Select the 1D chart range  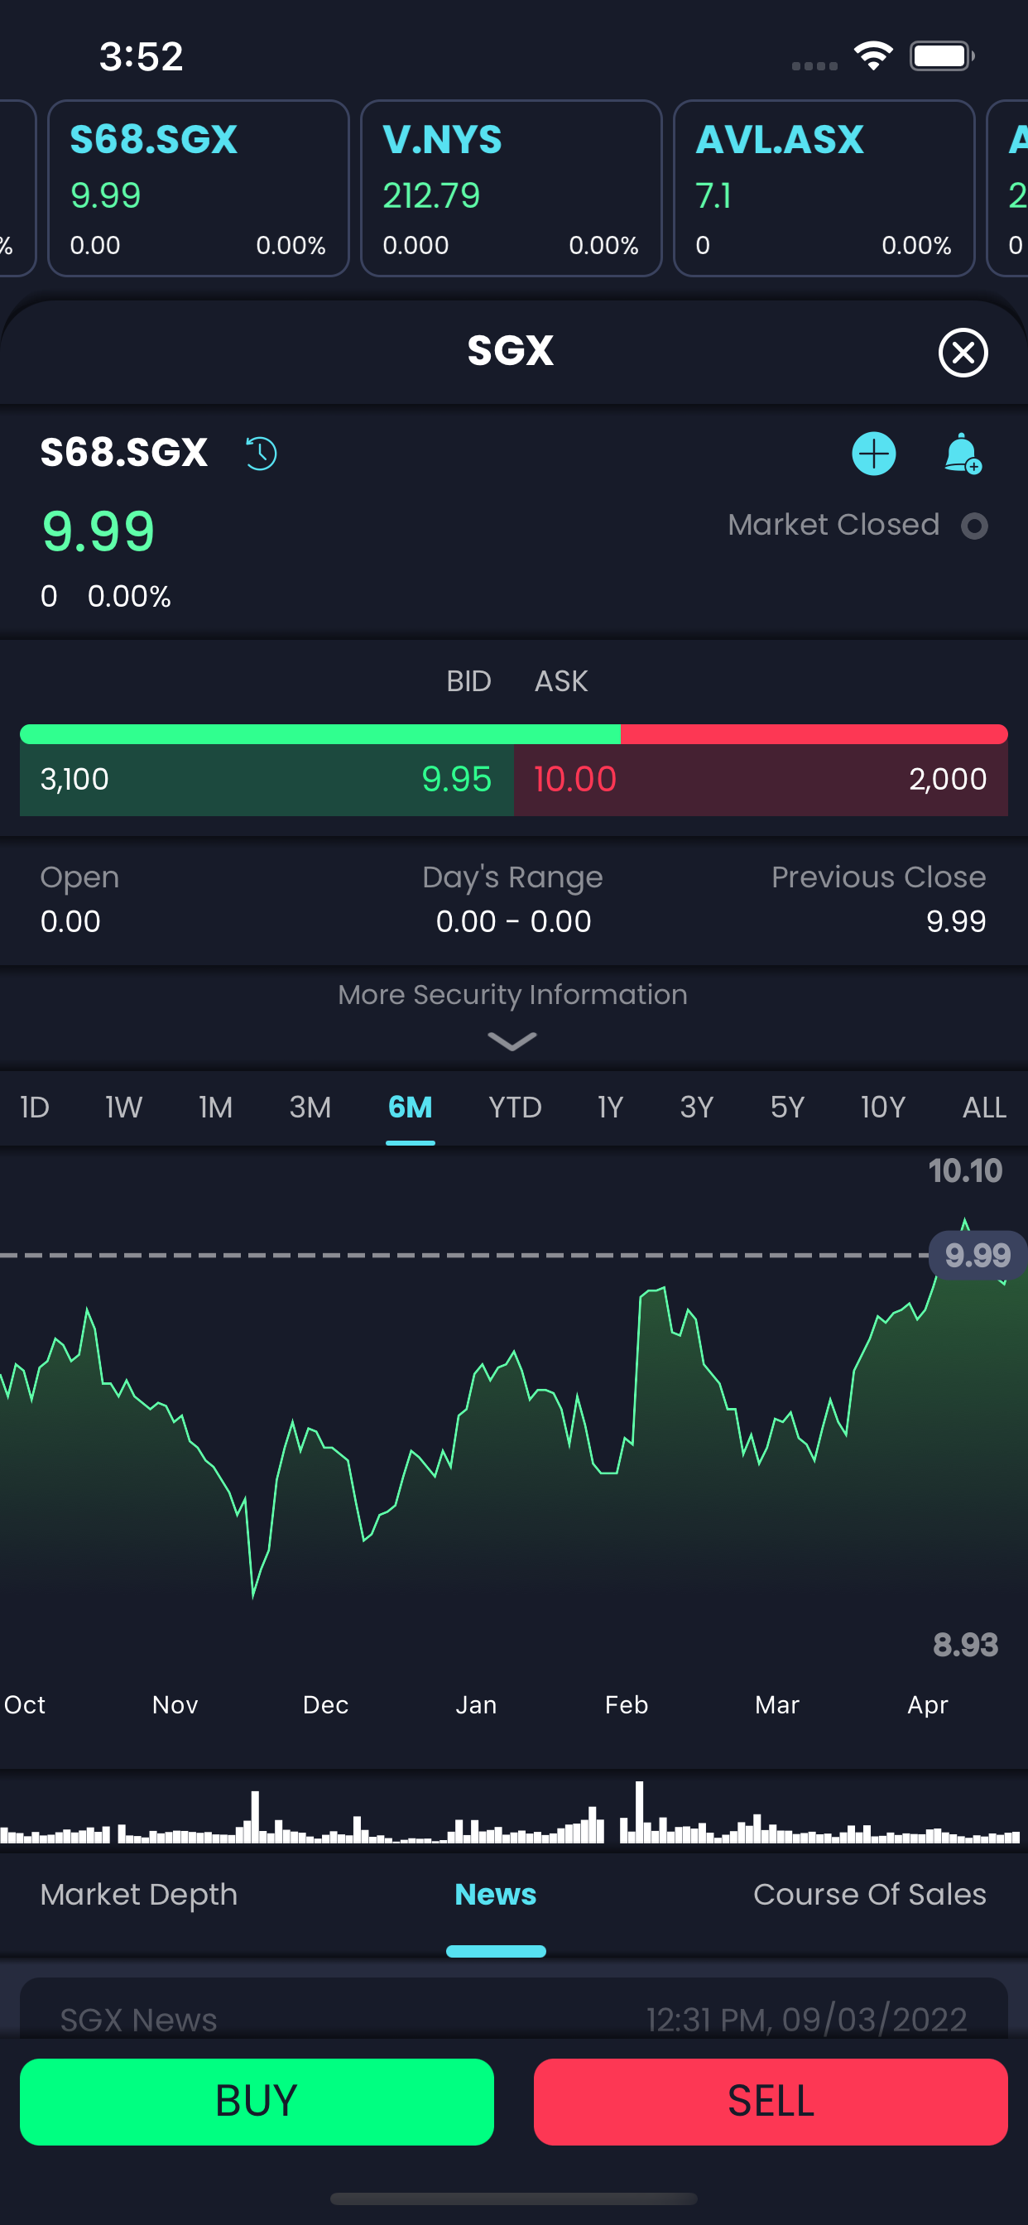click(x=35, y=1107)
